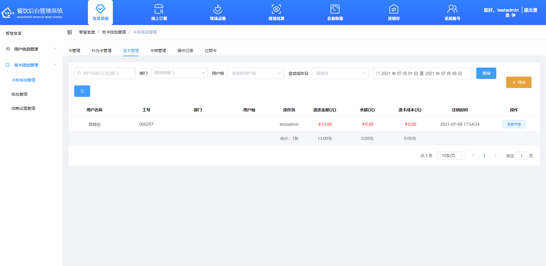Click 查看详情 for the refund record
The height and width of the screenshot is (266, 546).
tap(513, 124)
